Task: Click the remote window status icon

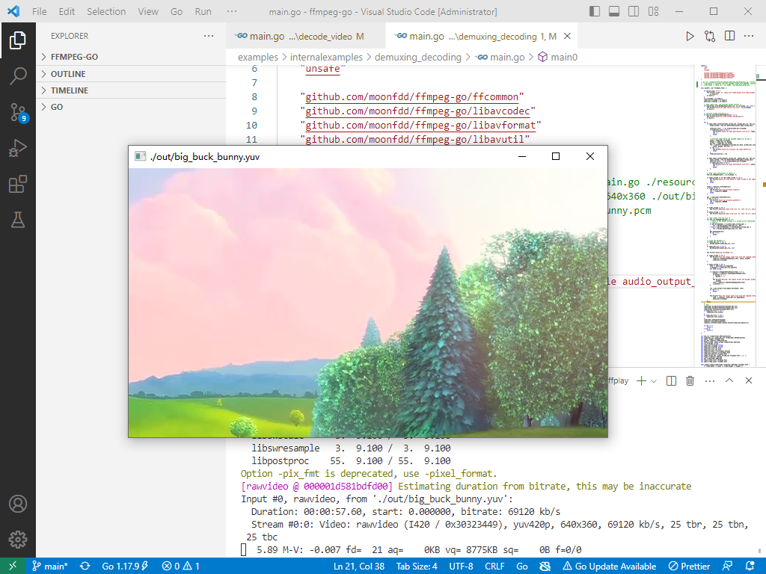Action: coord(13,566)
